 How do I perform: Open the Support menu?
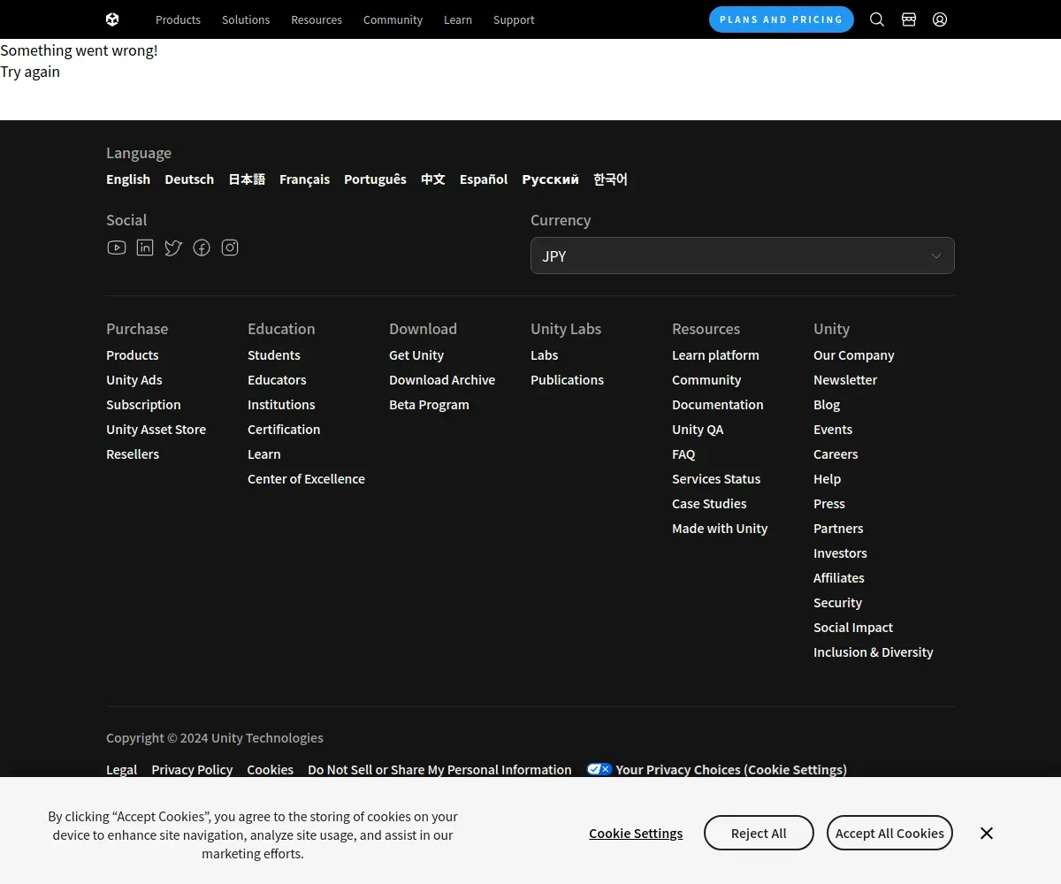[x=514, y=19]
